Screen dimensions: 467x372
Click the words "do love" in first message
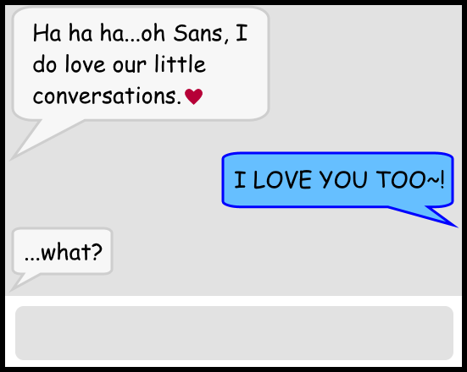[69, 64]
